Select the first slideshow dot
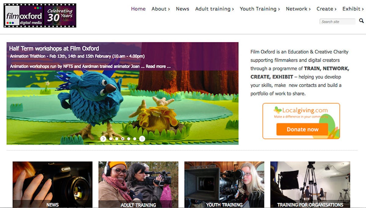This screenshot has width=366, height=208. (111, 139)
